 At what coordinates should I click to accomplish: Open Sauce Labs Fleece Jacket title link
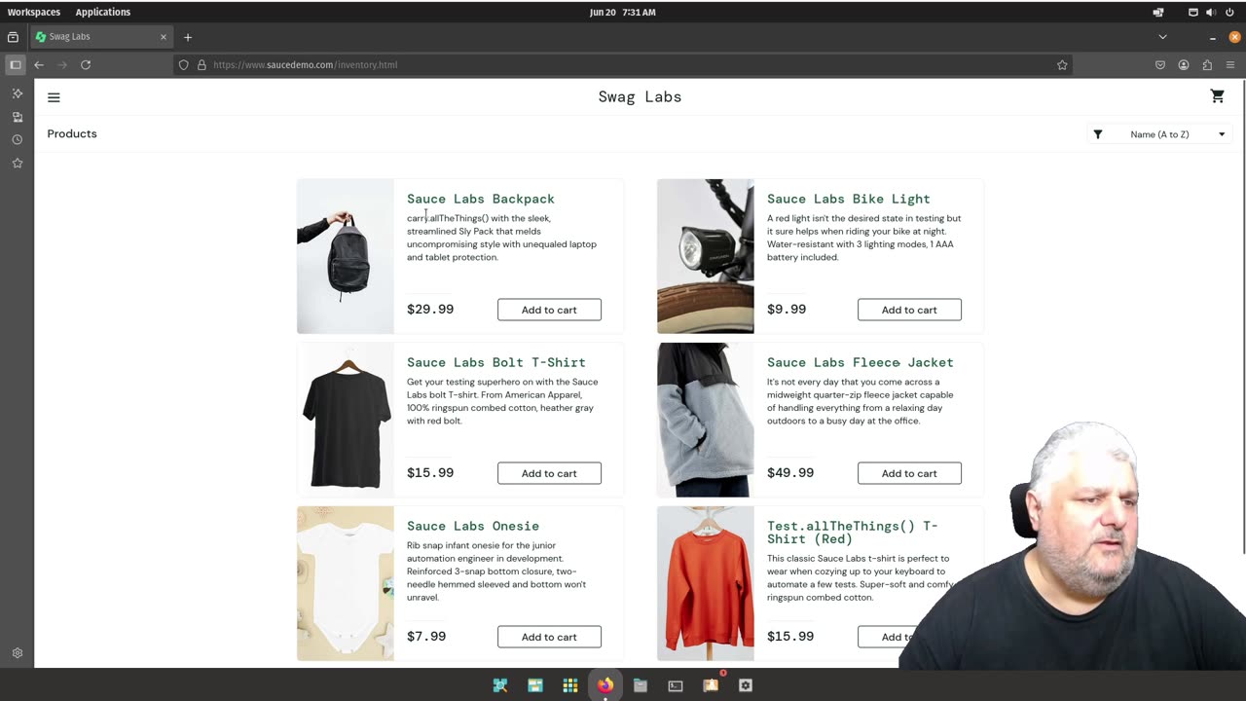[860, 362]
